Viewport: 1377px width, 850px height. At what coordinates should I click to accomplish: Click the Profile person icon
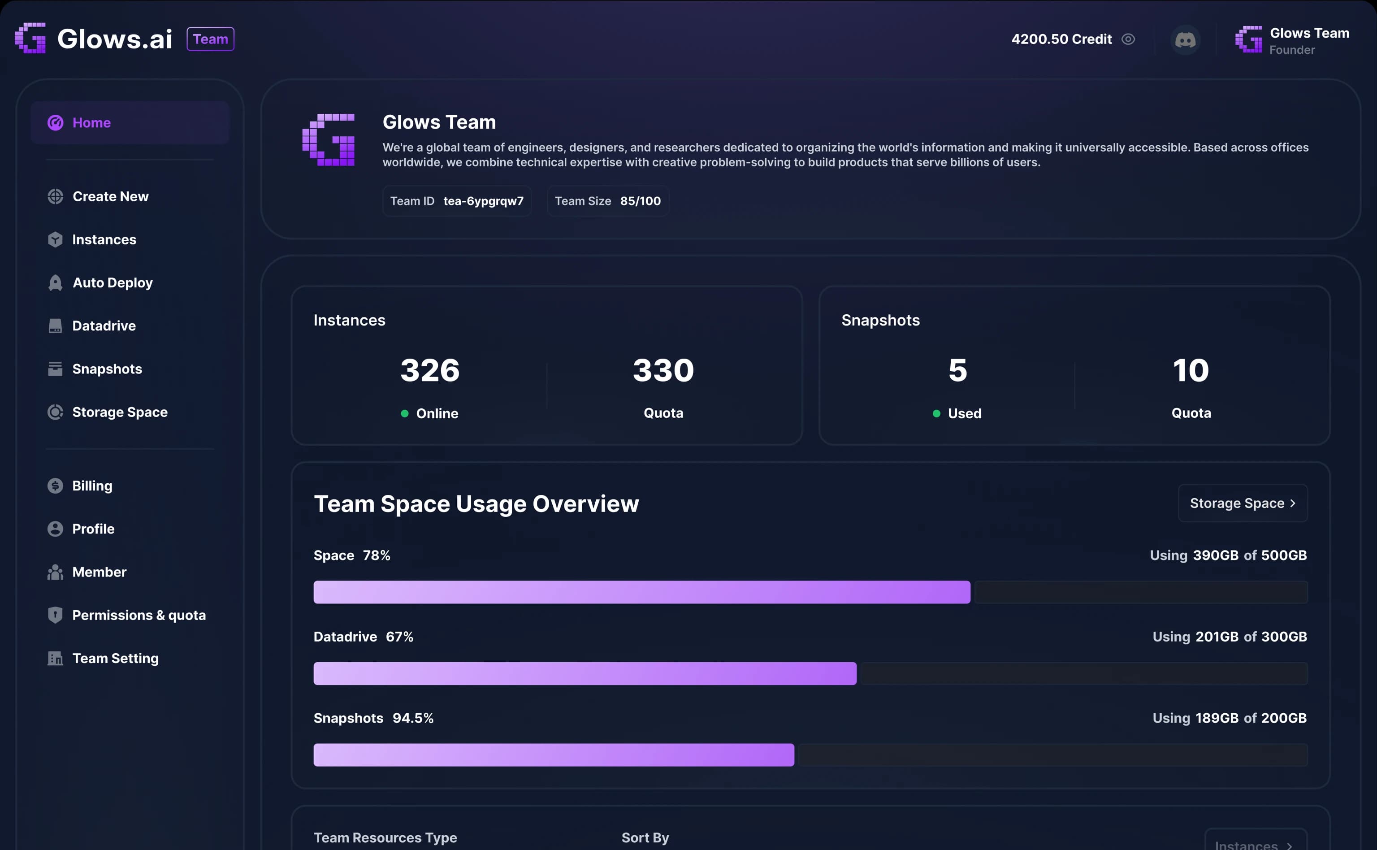pyautogui.click(x=55, y=529)
